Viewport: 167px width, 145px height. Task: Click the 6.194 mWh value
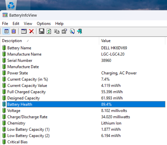point(111,136)
